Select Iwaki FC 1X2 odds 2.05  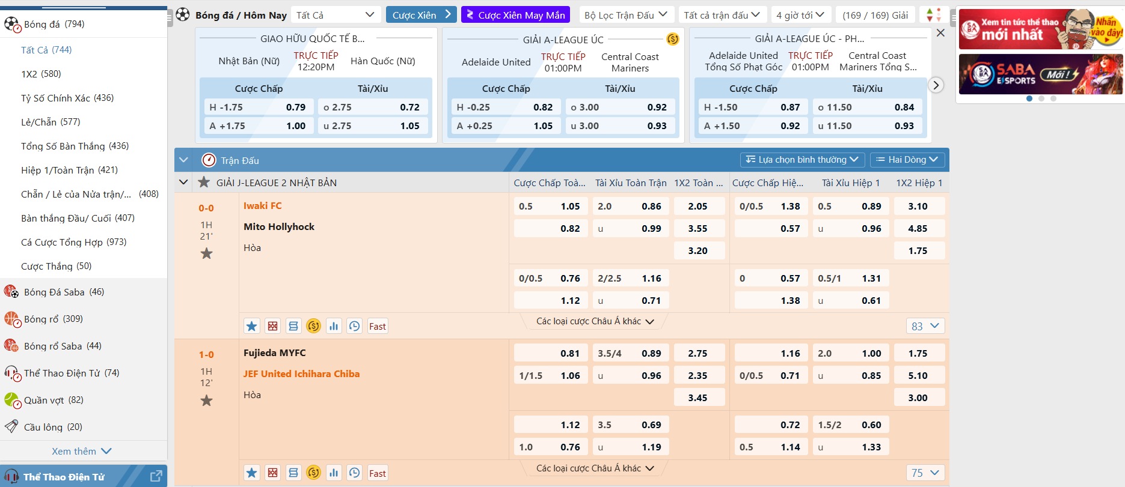point(698,206)
